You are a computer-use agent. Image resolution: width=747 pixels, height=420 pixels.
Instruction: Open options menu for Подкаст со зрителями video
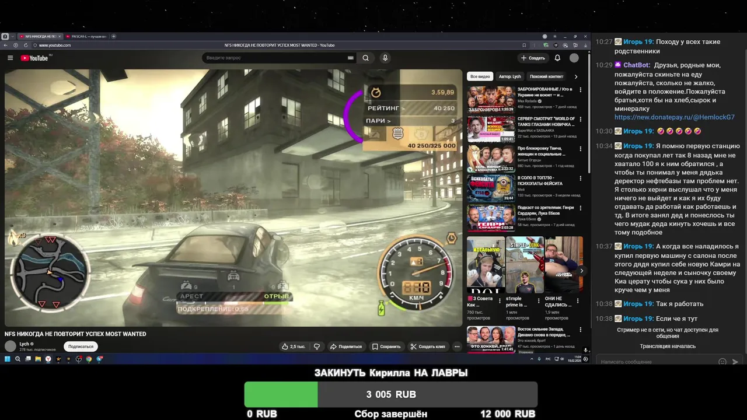click(580, 208)
